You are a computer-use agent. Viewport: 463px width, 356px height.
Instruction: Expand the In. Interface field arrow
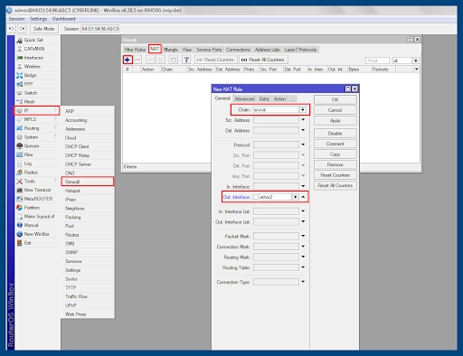pos(303,186)
